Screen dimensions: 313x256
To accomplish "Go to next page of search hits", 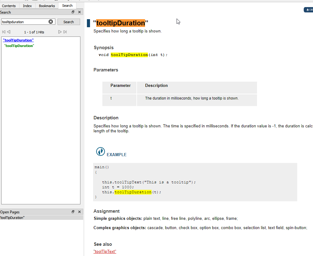I will point(60,32).
